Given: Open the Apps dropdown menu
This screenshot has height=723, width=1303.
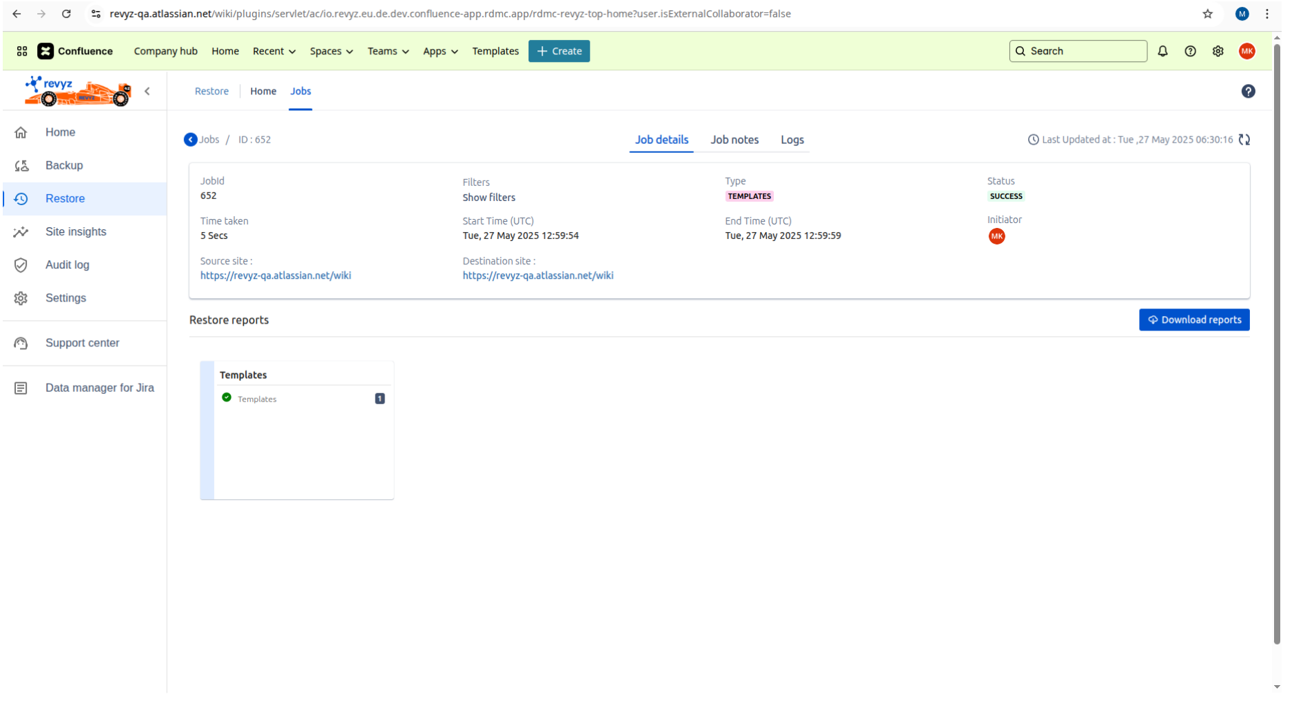Looking at the screenshot, I should tap(440, 52).
